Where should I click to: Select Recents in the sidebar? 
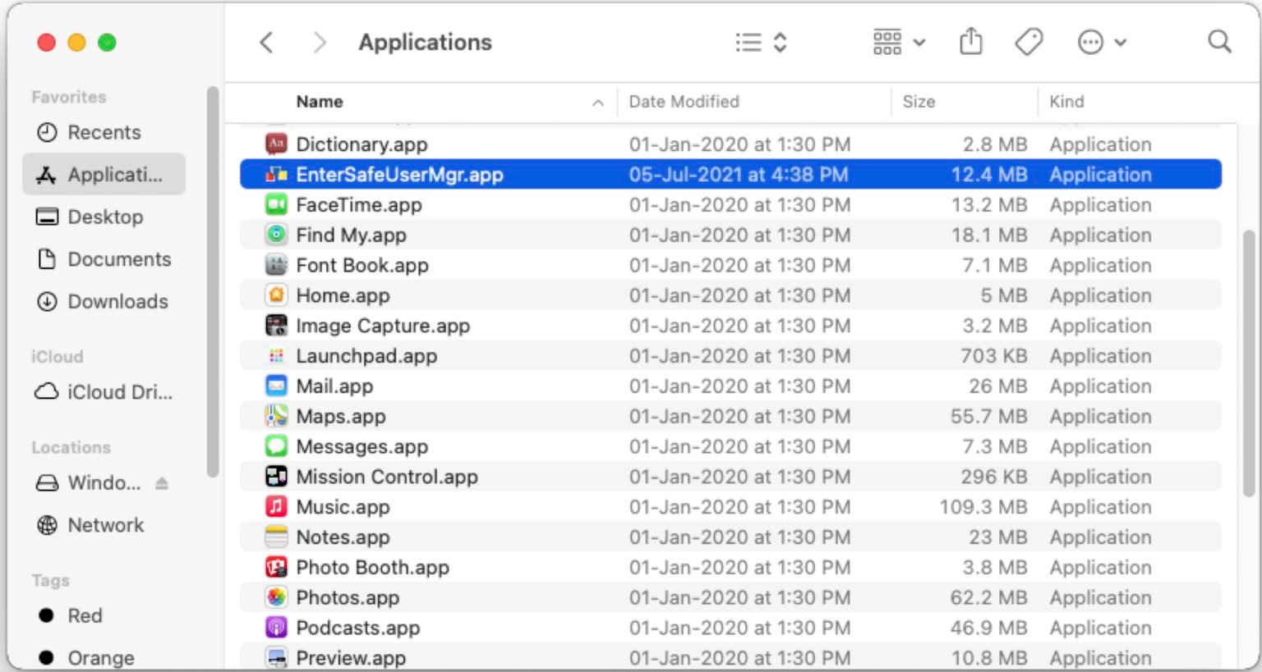104,132
